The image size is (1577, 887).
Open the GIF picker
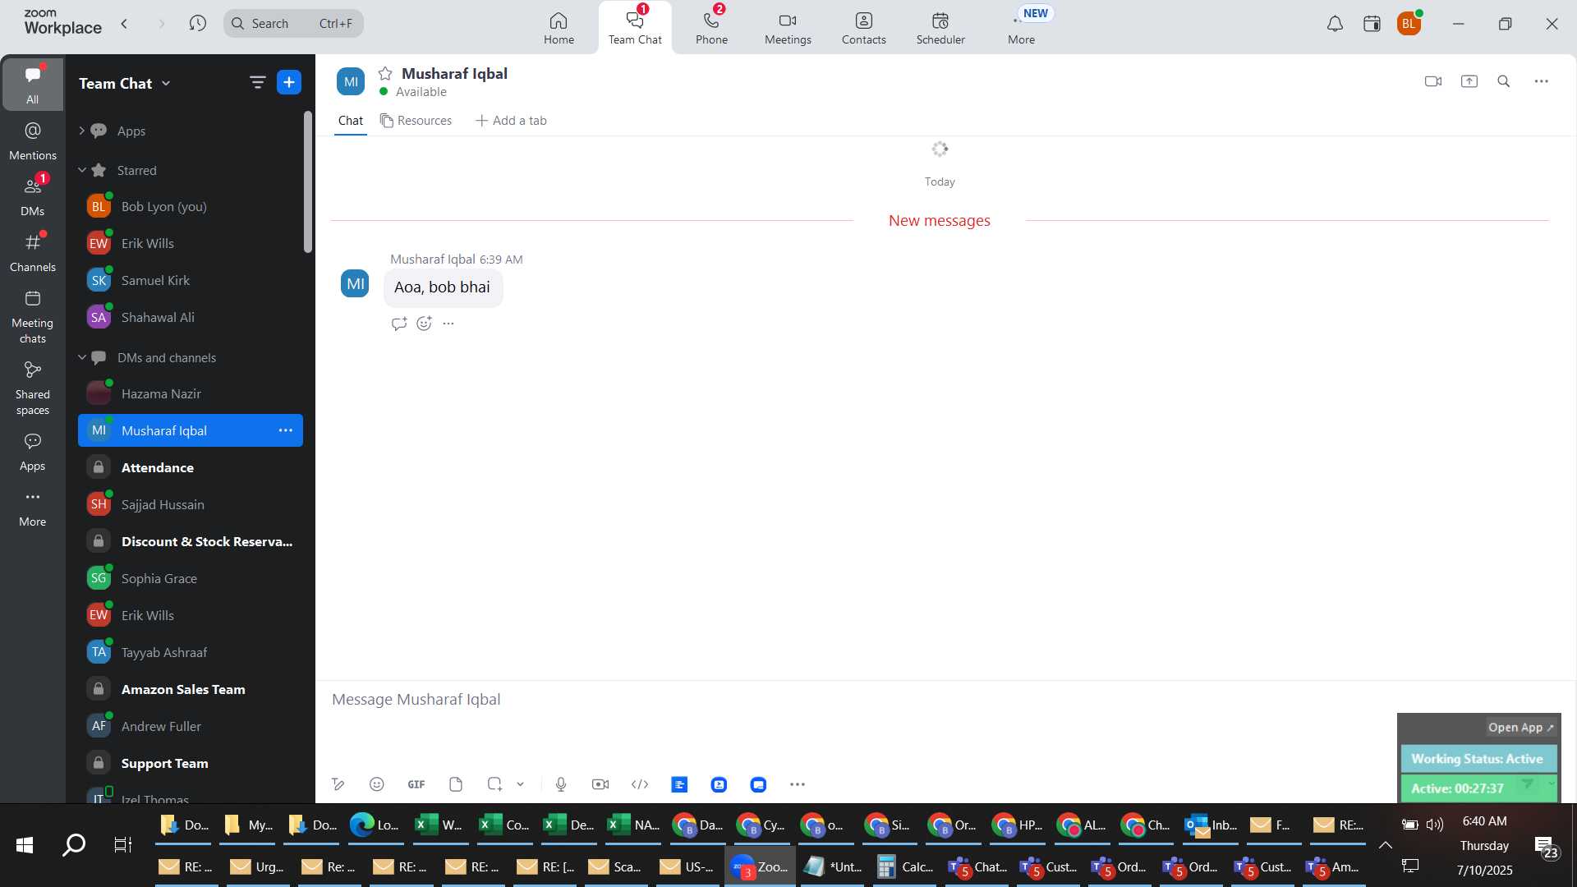tap(416, 784)
